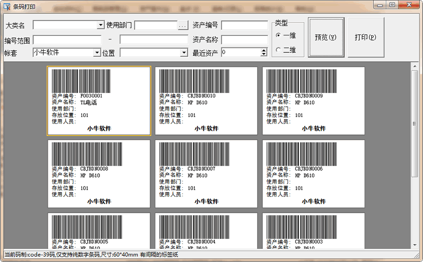Select the F0030001 TL电话 barcode label
Image resolution: width=423 pixels, height=262 pixels.
tap(99, 101)
